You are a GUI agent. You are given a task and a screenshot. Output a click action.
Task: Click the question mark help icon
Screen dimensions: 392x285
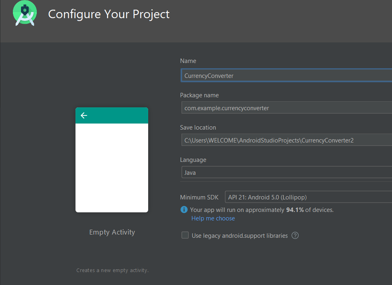[x=295, y=235]
